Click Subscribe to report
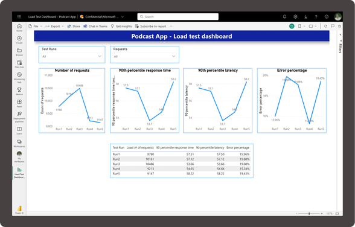355x227 pixels. (x=150, y=26)
